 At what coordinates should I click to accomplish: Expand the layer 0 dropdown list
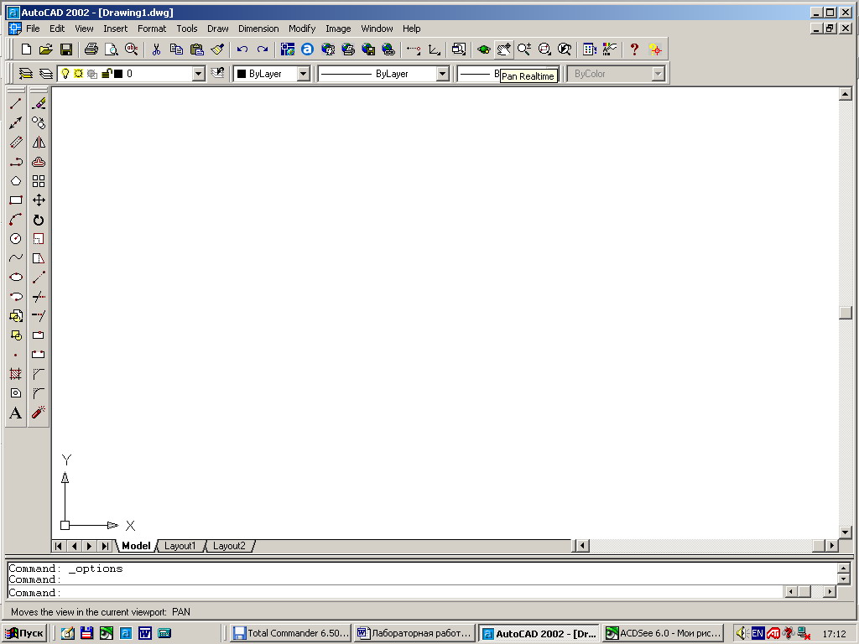[x=198, y=74]
